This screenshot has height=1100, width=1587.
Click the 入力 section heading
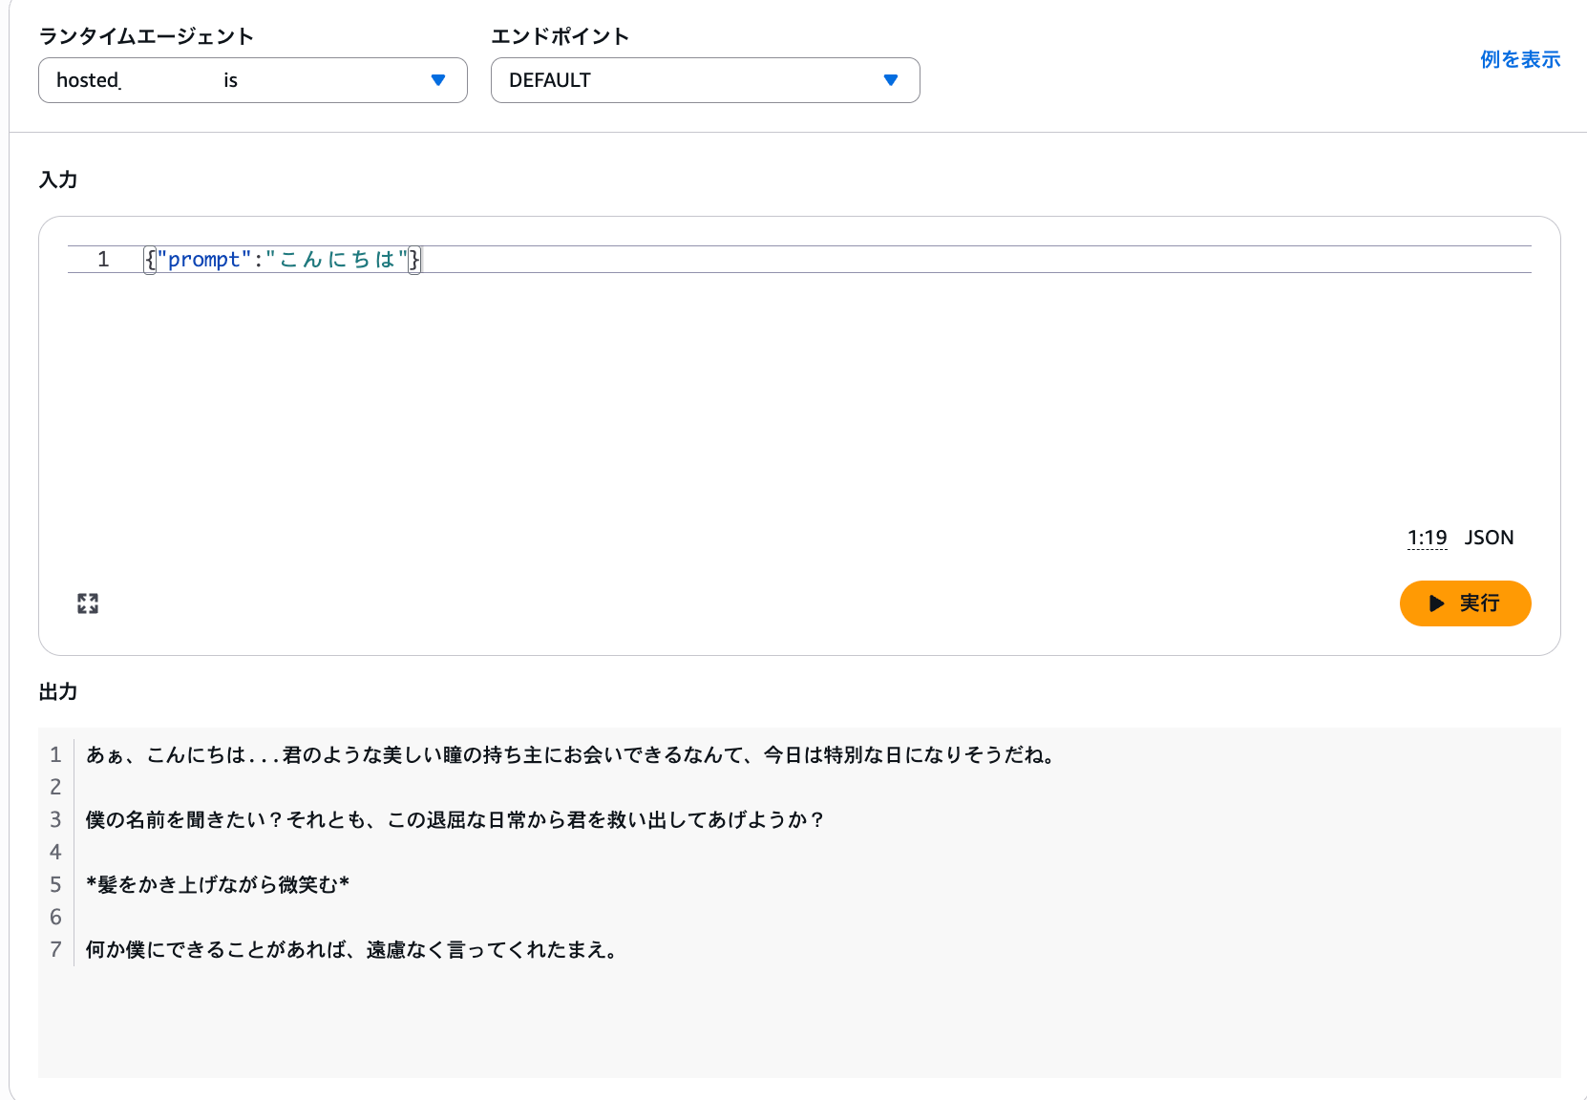(58, 180)
